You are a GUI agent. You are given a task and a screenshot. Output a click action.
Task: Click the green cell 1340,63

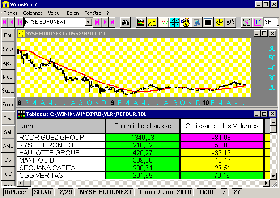tap(143, 138)
